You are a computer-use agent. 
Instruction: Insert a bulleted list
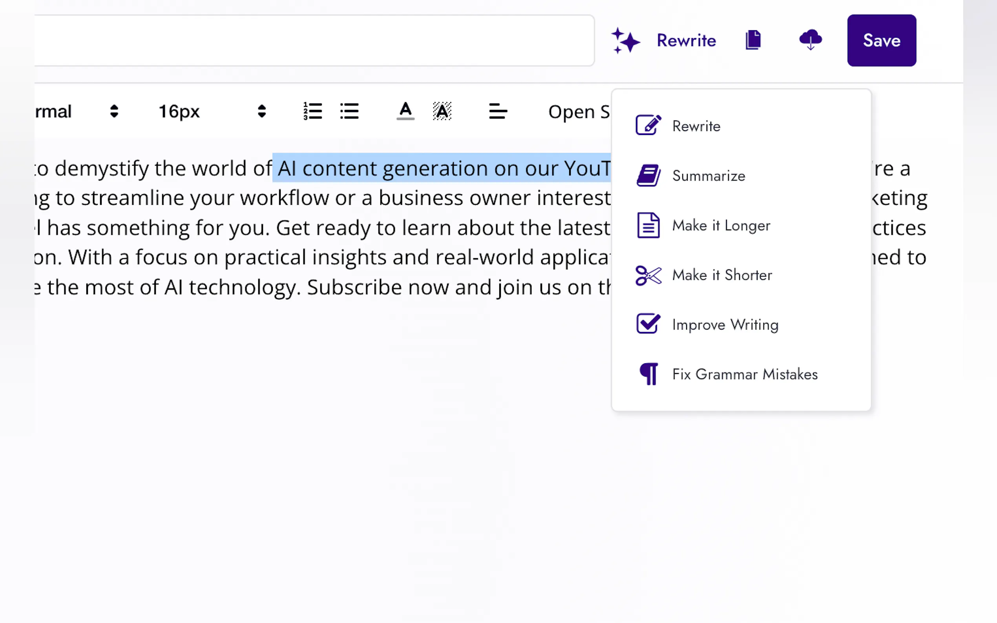click(x=349, y=111)
